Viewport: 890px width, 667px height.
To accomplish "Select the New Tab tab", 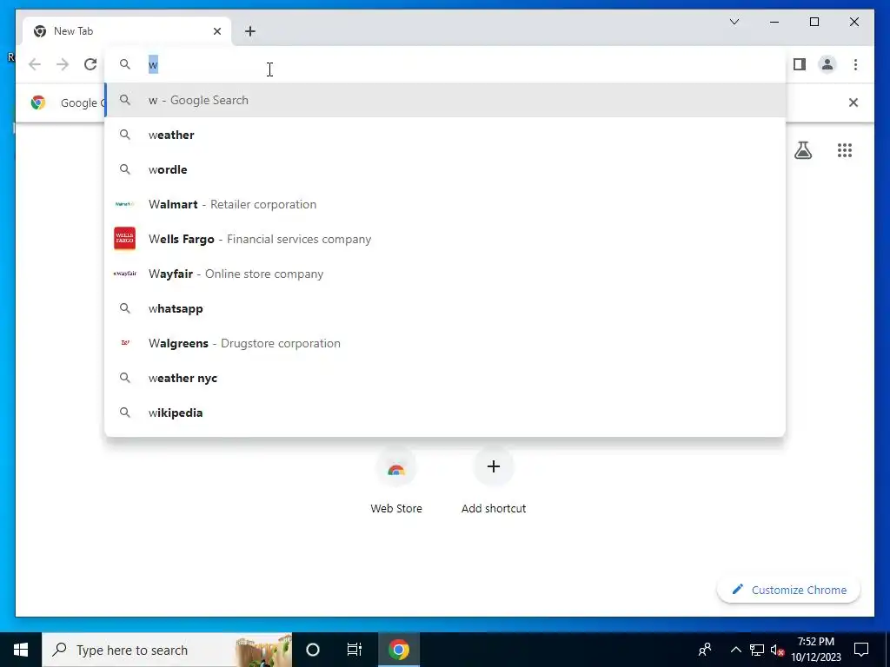I will 127,31.
